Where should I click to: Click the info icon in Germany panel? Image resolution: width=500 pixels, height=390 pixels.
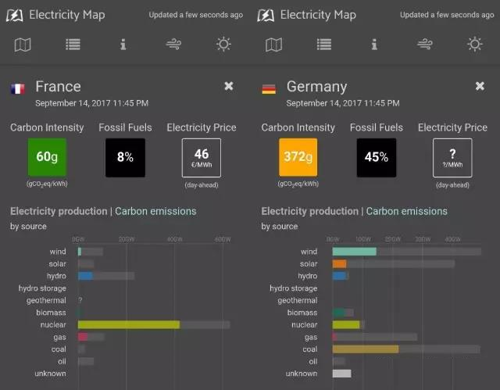click(374, 45)
